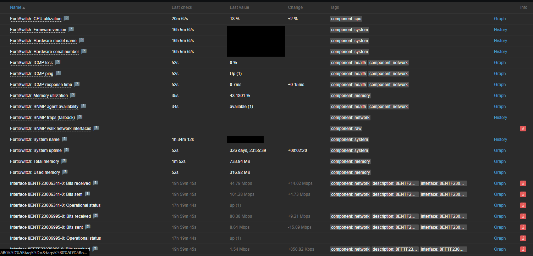Open the FortiSwitch: System uptime item
533x256 pixels.
[36, 150]
